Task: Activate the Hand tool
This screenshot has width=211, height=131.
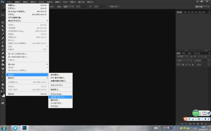Action: (3, 84)
